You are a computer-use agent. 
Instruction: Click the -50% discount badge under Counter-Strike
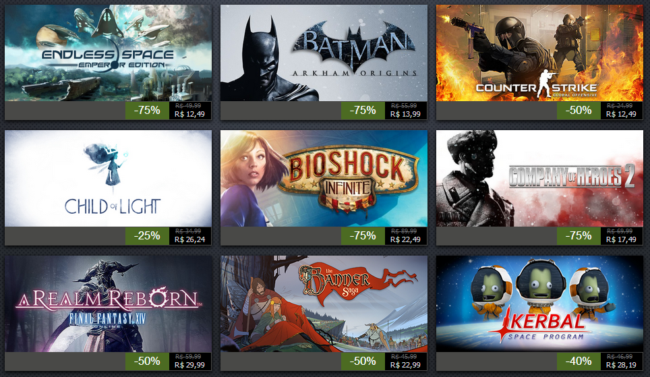pos(579,111)
